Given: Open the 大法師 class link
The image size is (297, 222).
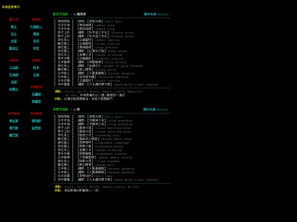Looking at the screenshot, I should click(14, 67).
